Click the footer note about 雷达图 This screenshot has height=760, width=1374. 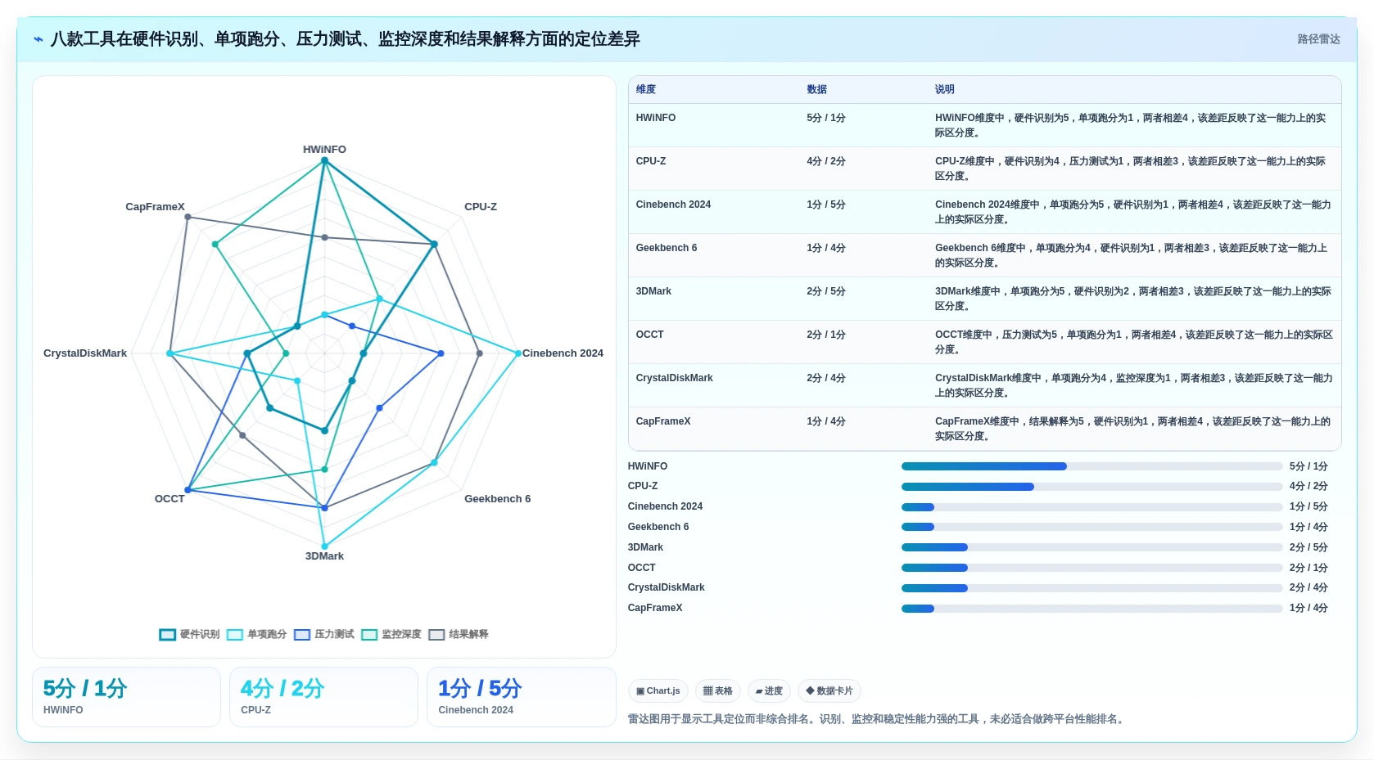pos(877,719)
